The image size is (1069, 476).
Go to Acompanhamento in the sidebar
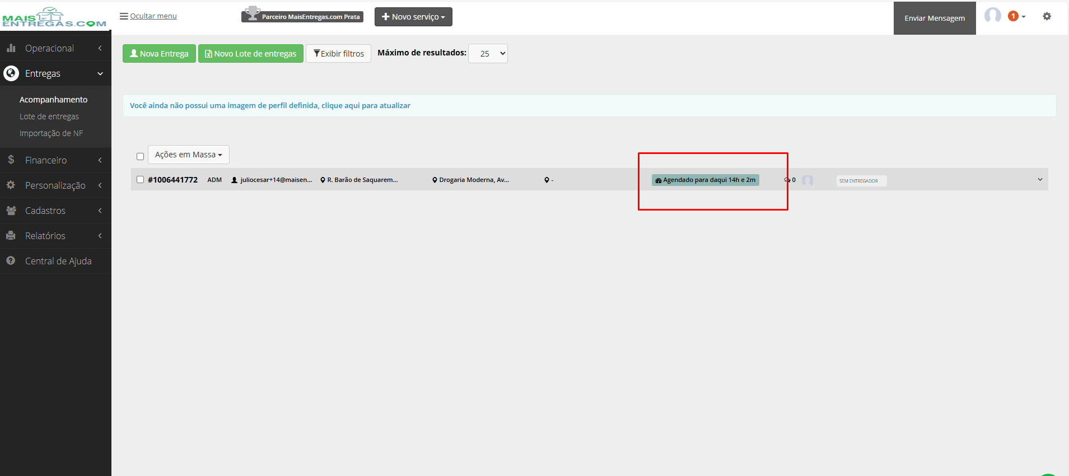tap(54, 100)
